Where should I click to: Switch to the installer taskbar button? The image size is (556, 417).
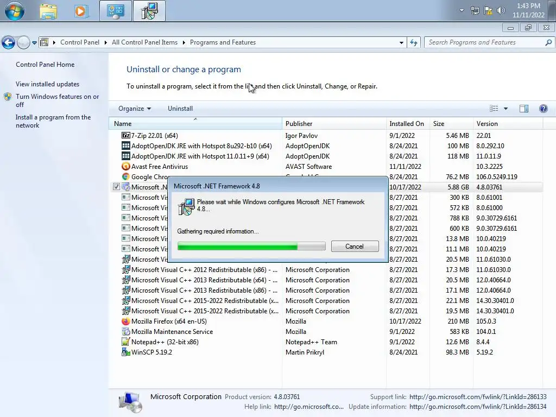pos(149,11)
